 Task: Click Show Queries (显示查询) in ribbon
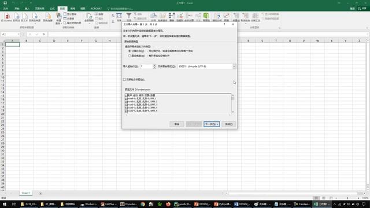click(x=70, y=14)
